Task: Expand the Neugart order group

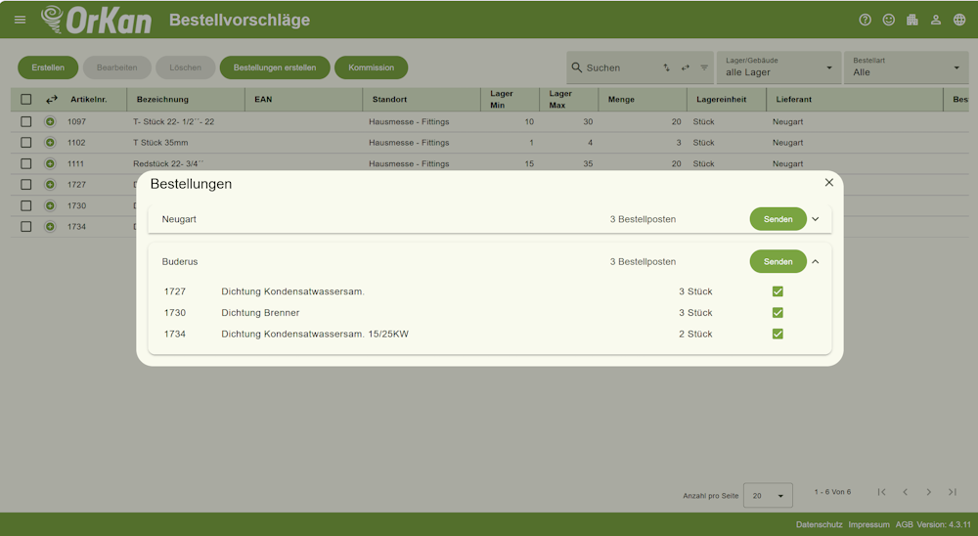Action: [x=816, y=219]
